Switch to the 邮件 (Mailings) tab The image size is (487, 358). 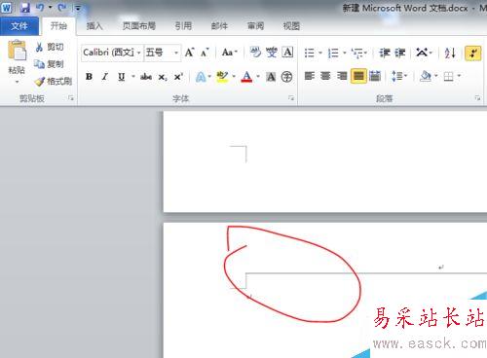pyautogui.click(x=219, y=25)
